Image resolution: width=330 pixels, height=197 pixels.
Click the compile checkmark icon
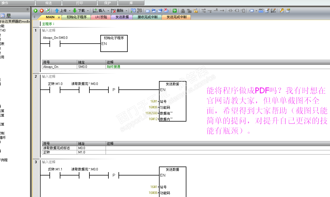(x=48, y=11)
